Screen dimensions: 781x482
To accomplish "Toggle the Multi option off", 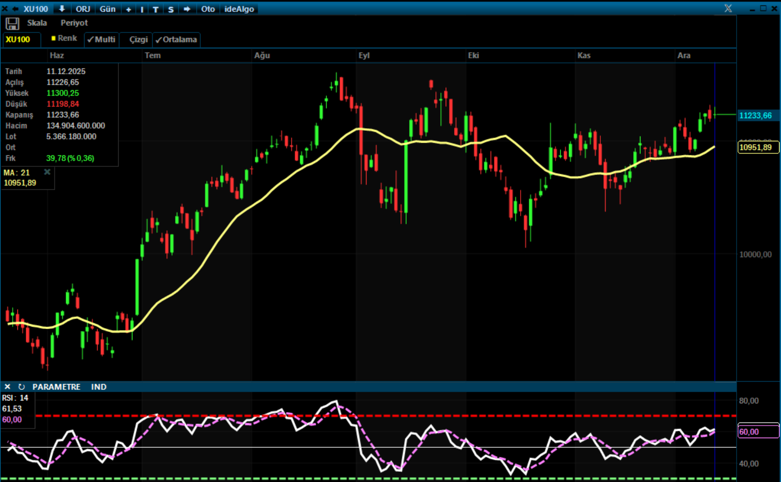I will pos(101,40).
